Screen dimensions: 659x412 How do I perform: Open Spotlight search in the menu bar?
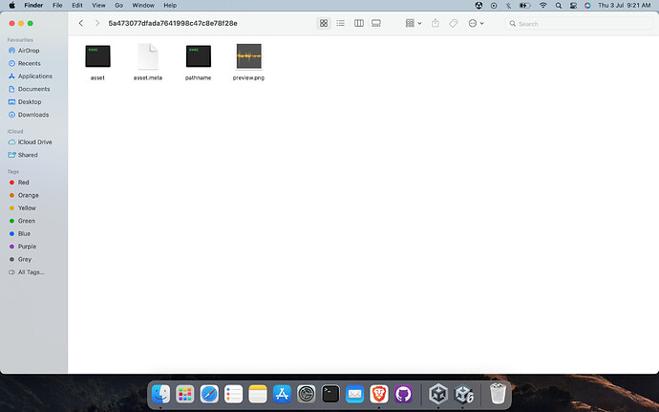(x=559, y=6)
